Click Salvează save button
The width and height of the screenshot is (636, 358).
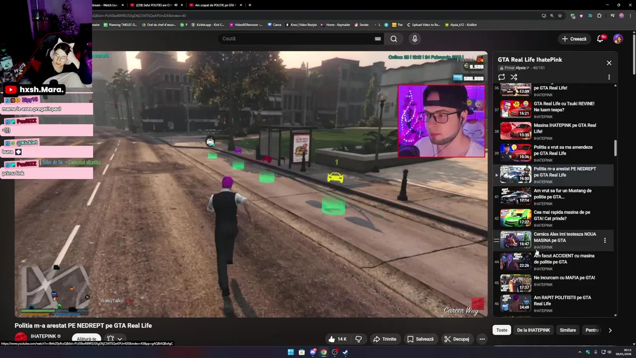coord(420,339)
